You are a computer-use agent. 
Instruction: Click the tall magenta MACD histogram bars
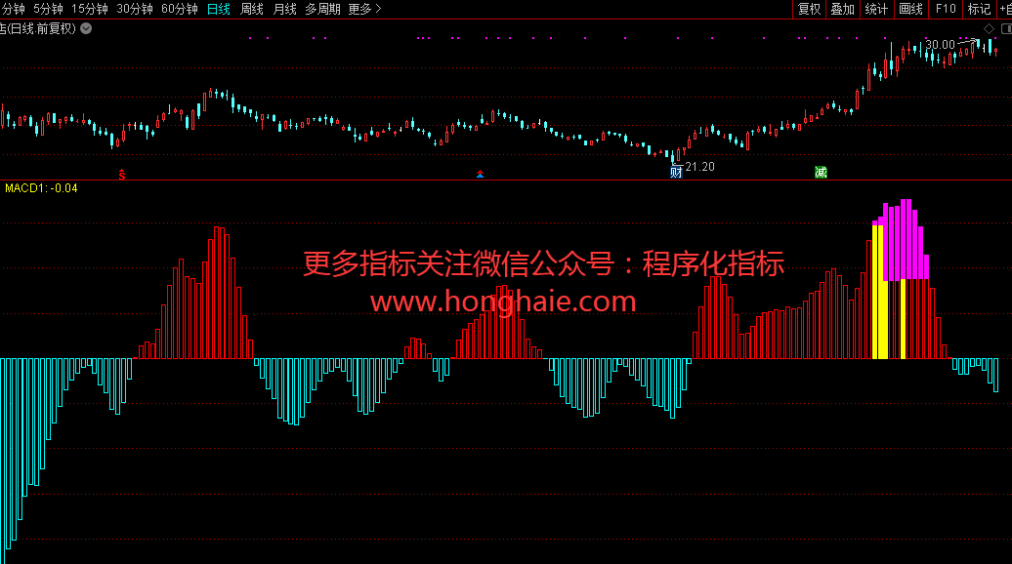point(905,239)
